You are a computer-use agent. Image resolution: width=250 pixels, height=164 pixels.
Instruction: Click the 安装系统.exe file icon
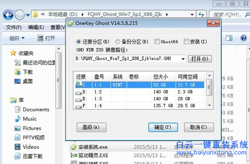coord(73,147)
